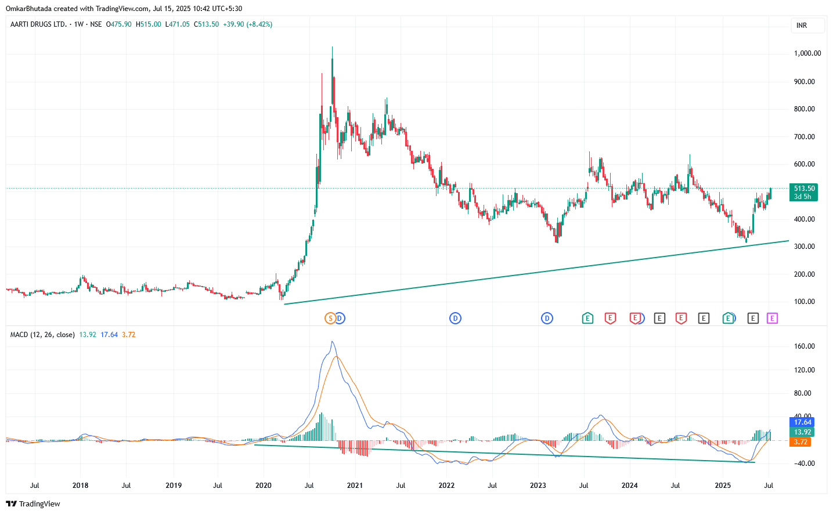The height and width of the screenshot is (514, 833).
Task: Select the D dividend marker near early 2023
Action: pyautogui.click(x=547, y=318)
